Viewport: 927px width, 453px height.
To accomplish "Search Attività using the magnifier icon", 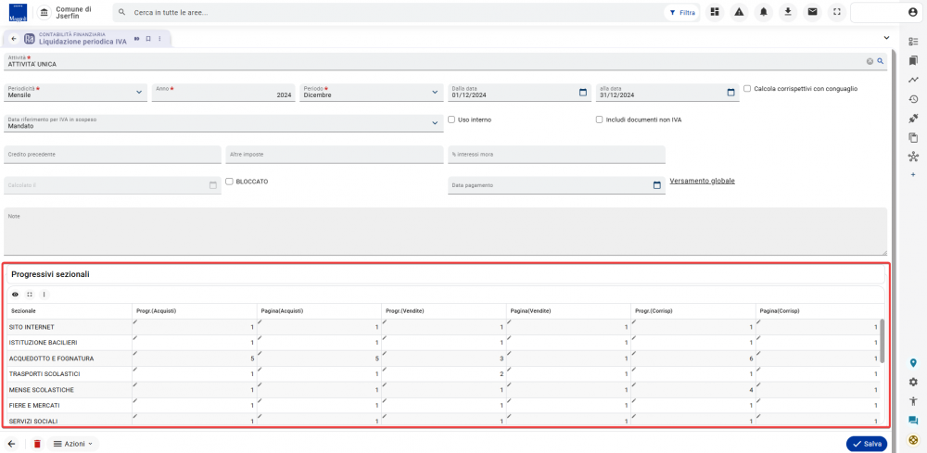I will (880, 61).
